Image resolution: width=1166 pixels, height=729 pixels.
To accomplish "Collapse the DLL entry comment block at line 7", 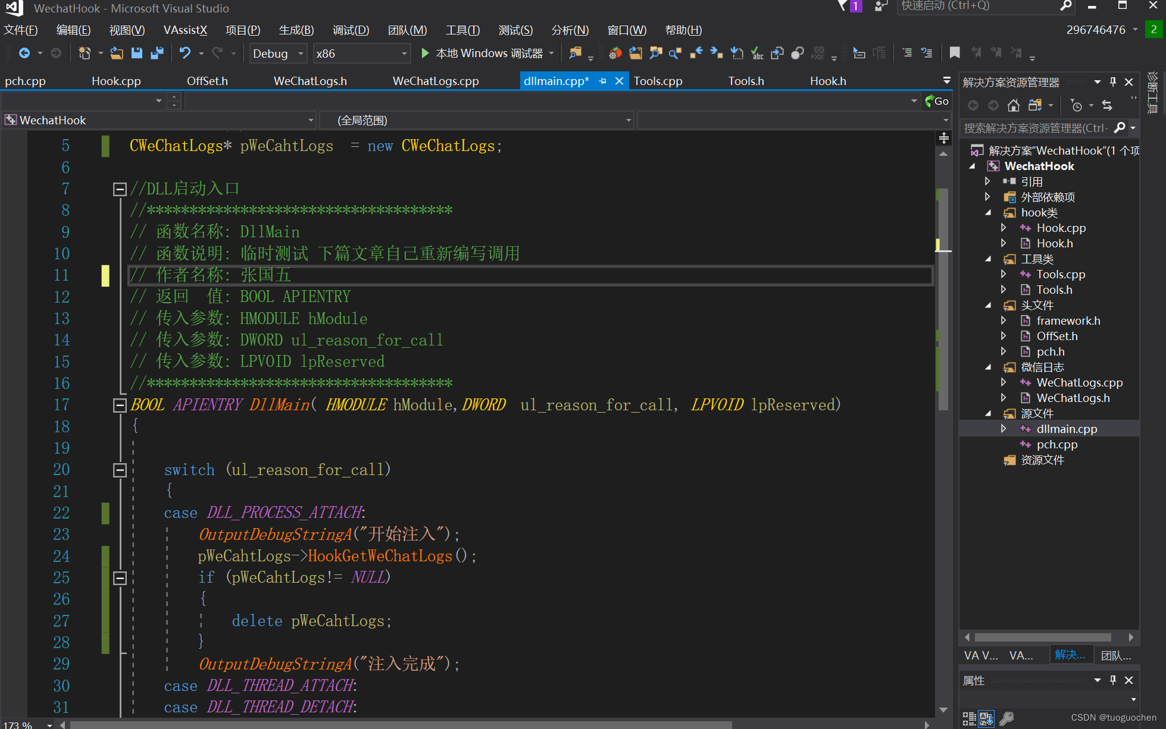I will [x=120, y=189].
